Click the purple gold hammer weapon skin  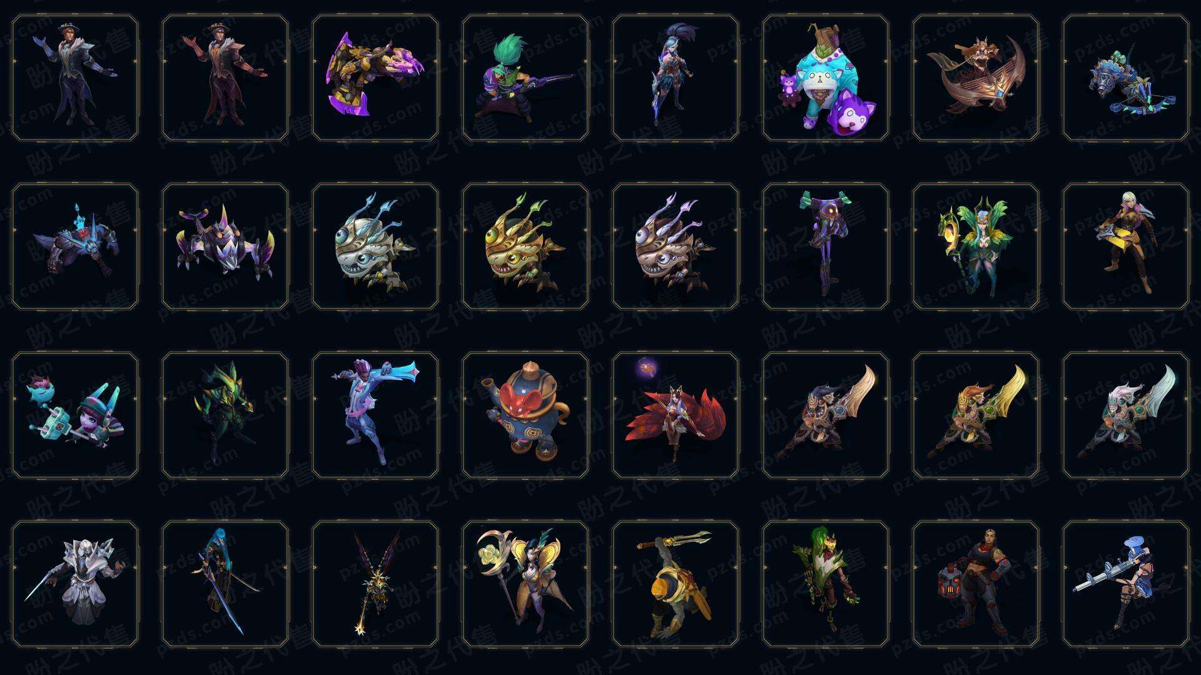(375, 78)
